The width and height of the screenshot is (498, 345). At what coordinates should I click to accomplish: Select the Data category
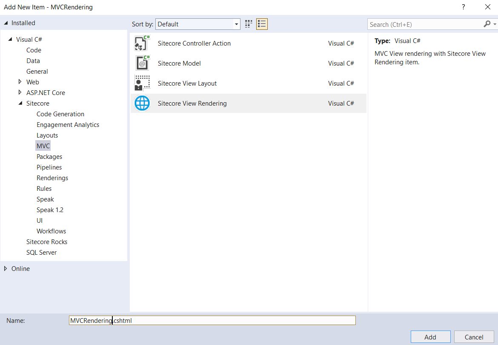pyautogui.click(x=33, y=60)
